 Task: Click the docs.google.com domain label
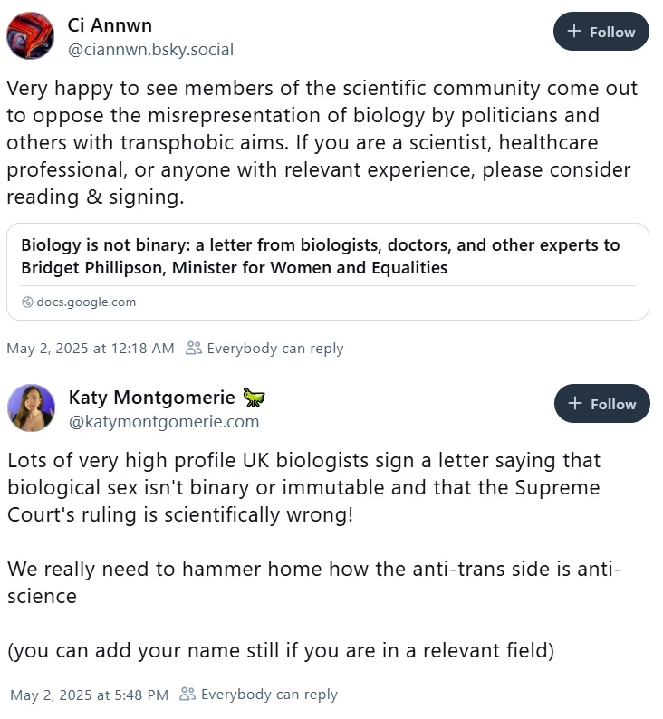tap(86, 302)
